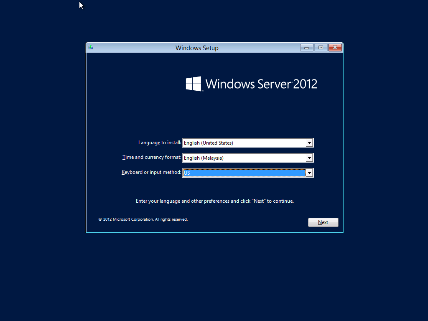Click the Next button
The height and width of the screenshot is (321, 428).
click(323, 222)
